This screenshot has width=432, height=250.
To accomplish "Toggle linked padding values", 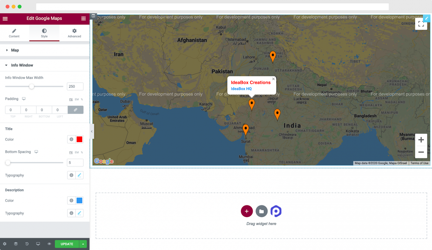I will pyautogui.click(x=75, y=110).
